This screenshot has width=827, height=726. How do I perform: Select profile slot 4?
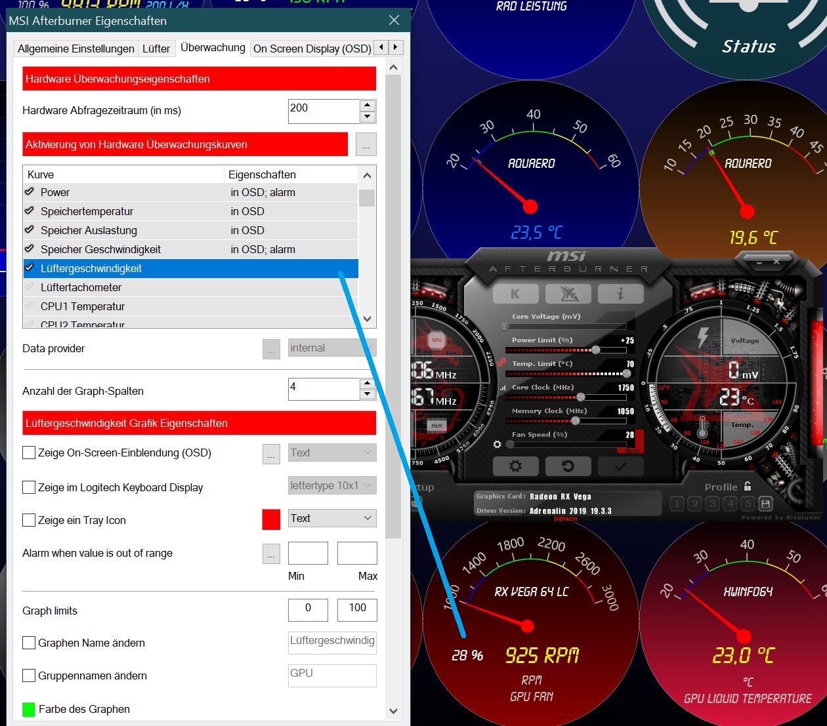[x=730, y=504]
